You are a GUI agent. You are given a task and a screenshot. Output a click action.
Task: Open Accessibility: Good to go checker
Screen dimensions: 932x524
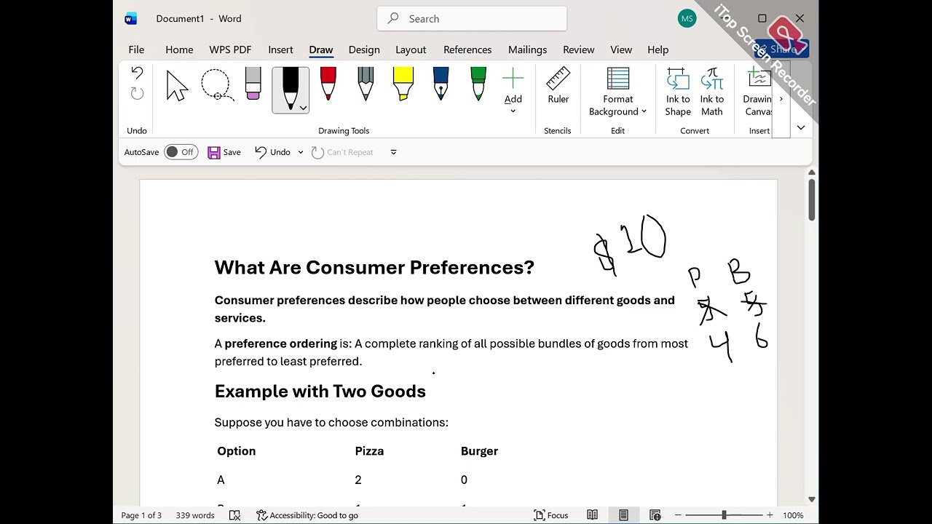coord(307,515)
